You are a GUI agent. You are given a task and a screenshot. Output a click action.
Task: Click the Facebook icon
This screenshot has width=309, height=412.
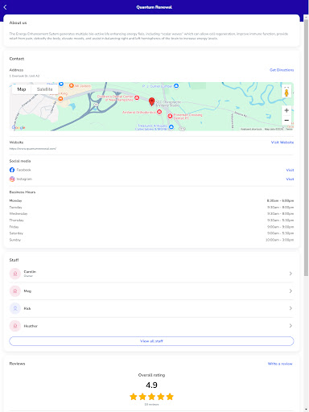[x=12, y=170]
